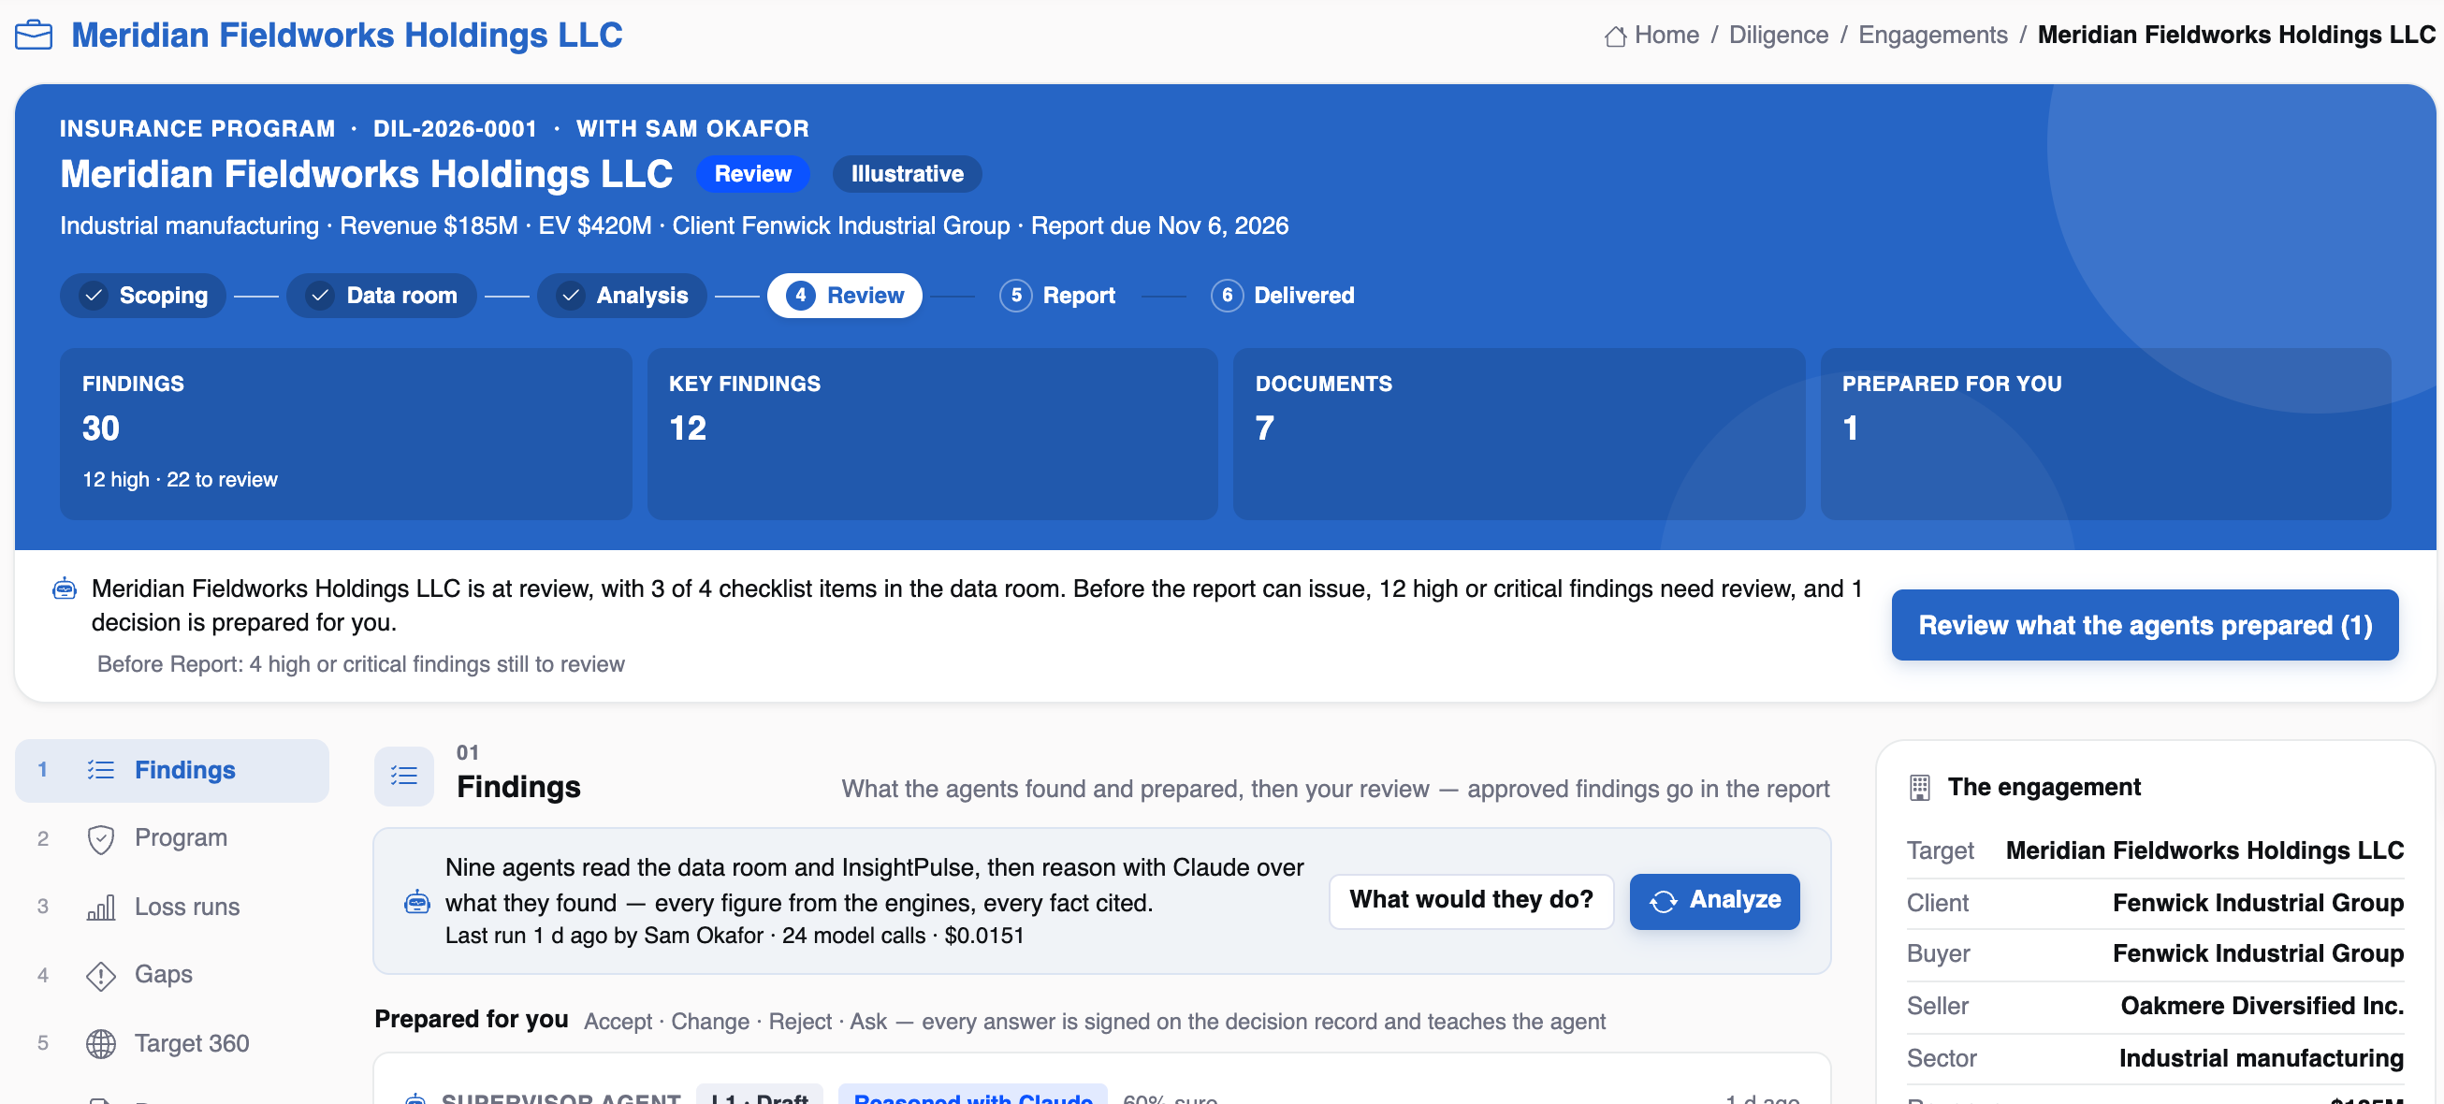Screen dimensions: 2444x1104
Task: Click the agent robot icon in summary banner
Action: 65,589
